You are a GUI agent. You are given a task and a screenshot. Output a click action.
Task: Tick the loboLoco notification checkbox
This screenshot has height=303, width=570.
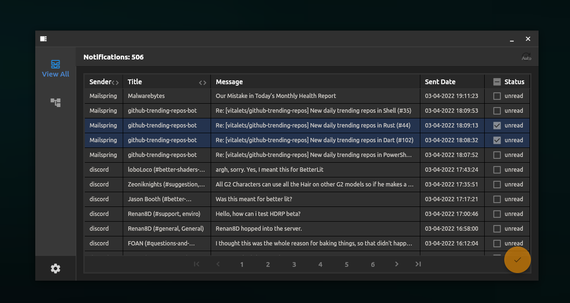coord(497,170)
